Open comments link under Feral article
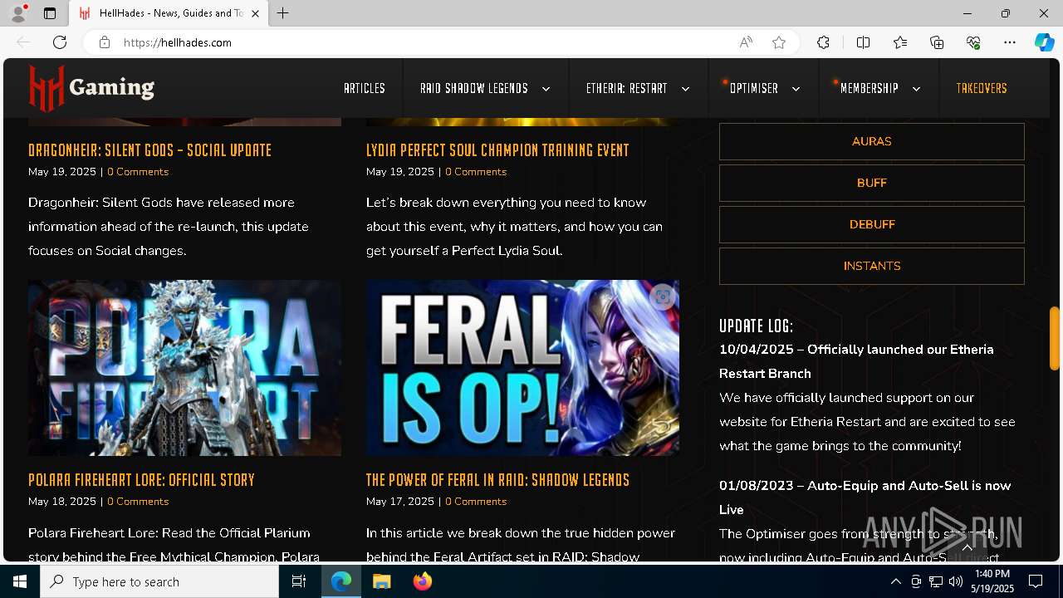Viewport: 1063px width, 598px height. 476,502
